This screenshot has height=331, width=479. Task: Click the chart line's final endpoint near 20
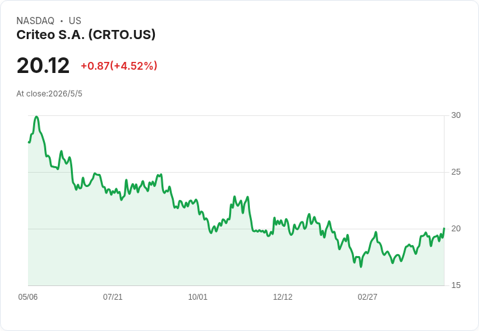tap(444, 228)
